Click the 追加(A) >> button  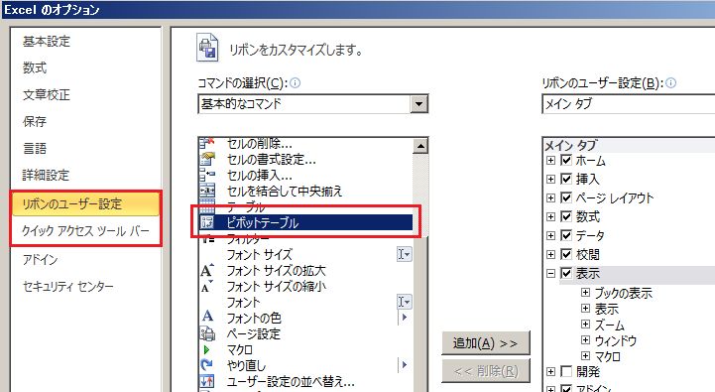486,343
